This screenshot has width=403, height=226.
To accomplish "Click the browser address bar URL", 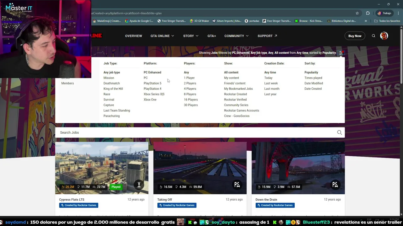I will (127, 13).
